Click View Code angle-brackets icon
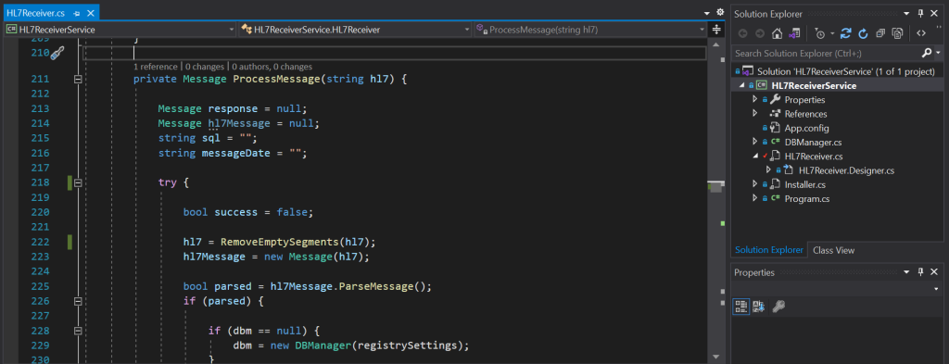Screen dimensions: 949x364 coord(921,33)
